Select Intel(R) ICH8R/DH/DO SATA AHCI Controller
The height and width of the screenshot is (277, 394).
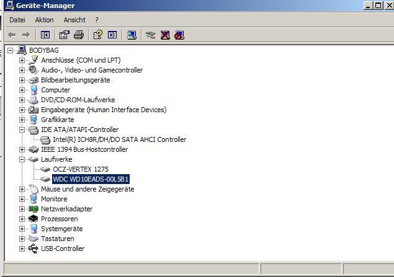click(x=119, y=139)
